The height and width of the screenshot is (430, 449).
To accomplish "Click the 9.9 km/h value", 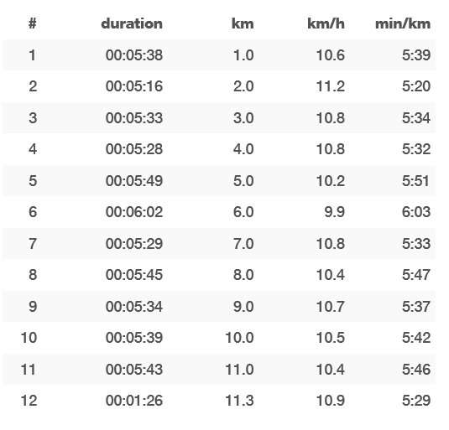I will click(335, 212).
